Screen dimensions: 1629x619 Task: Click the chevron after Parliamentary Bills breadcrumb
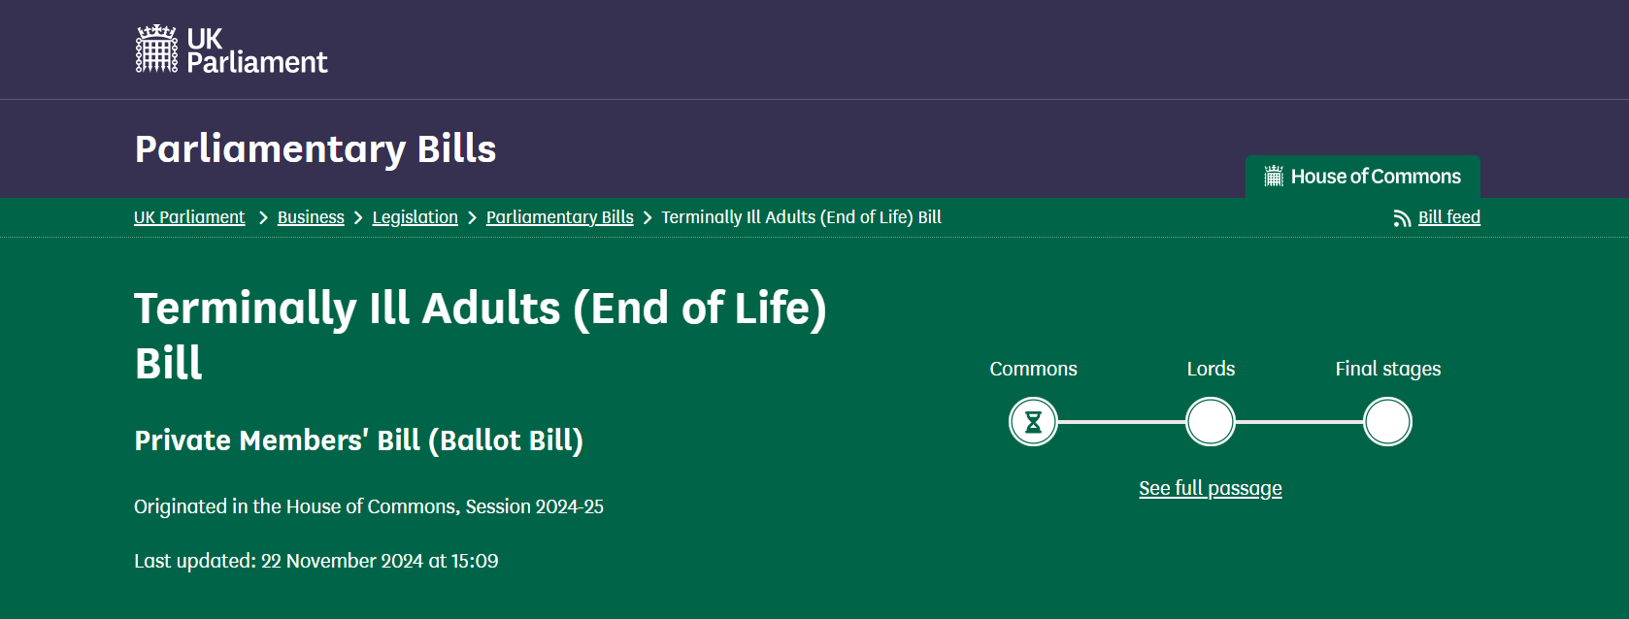coord(648,218)
